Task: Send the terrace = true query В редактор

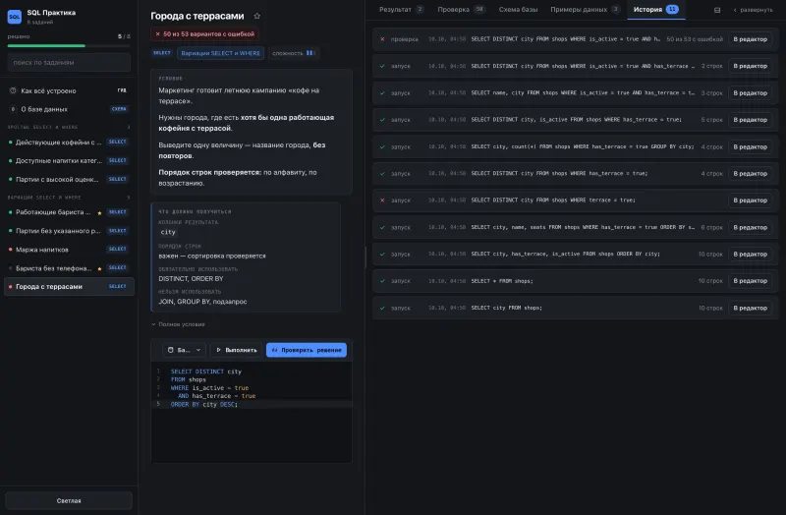Action: click(x=750, y=200)
